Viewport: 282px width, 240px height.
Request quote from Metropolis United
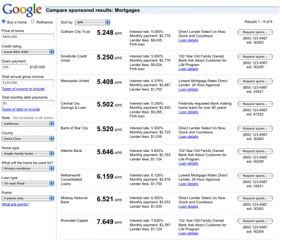(255, 81)
